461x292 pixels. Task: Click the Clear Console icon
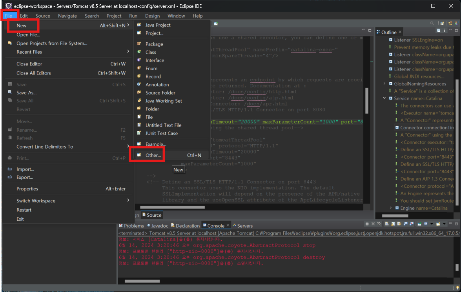pos(387,224)
